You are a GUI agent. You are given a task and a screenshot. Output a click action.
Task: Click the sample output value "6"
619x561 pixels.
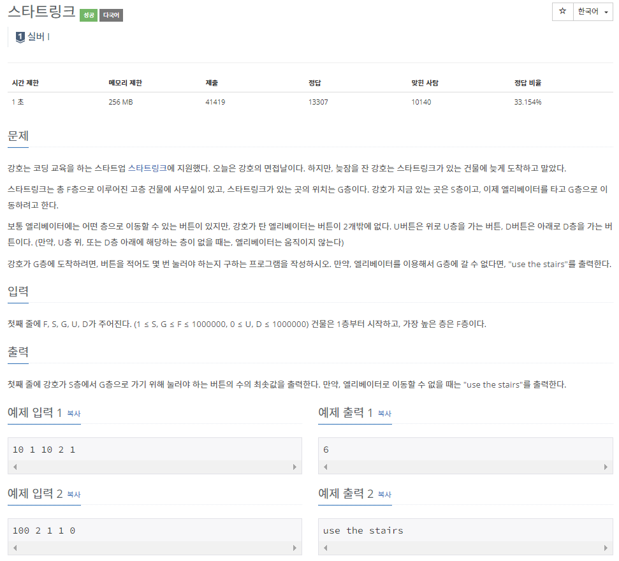point(326,449)
